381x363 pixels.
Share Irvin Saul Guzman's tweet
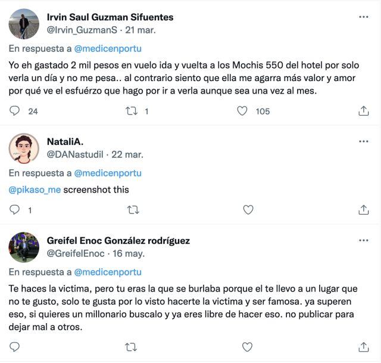(x=363, y=111)
